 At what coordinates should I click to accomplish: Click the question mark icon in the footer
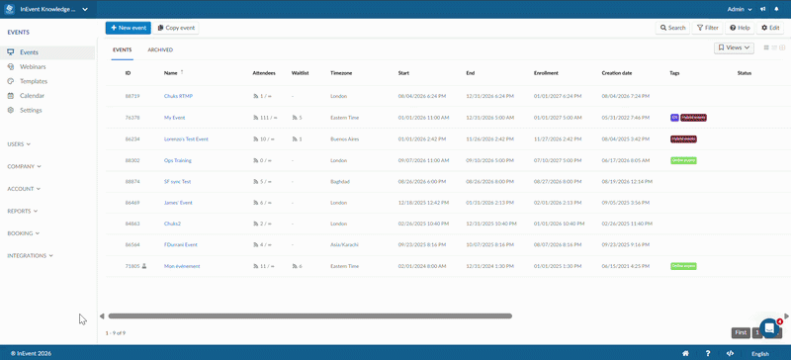point(708,353)
